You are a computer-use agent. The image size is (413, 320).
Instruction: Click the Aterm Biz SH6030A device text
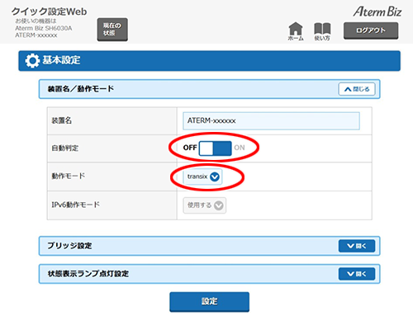[x=44, y=28]
